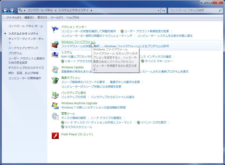Click the Windows Anytime Upgrade flag icon

55,106
